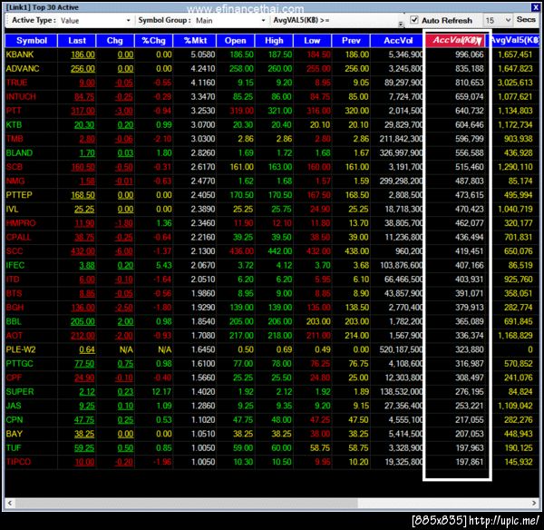Select the HMPRO symbol
This screenshot has width=544, height=530.
click(21, 223)
